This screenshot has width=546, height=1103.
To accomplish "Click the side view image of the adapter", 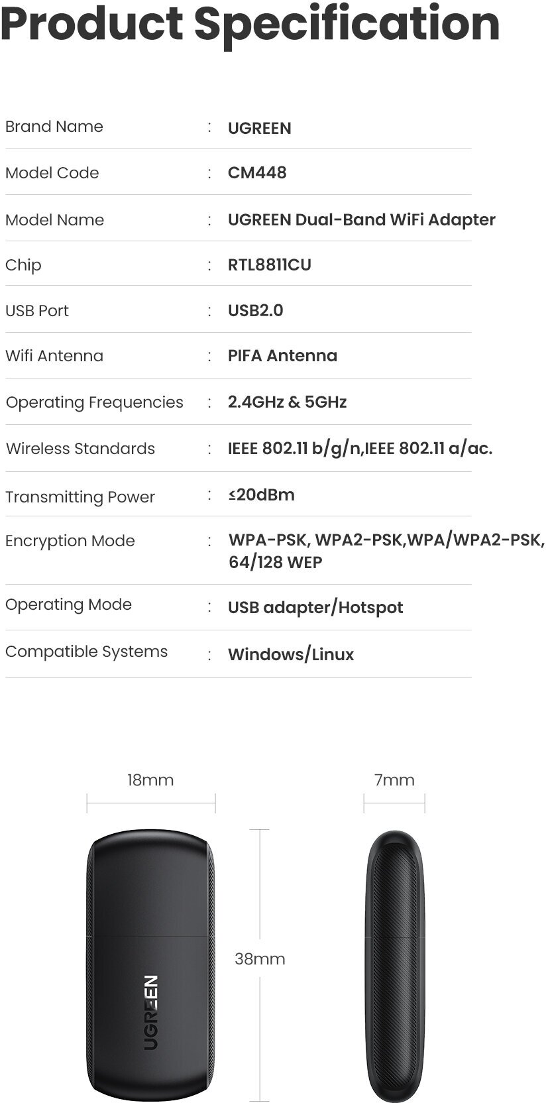I will point(395,964).
